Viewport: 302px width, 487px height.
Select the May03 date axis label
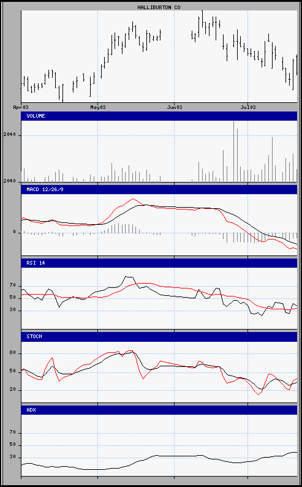(x=97, y=107)
